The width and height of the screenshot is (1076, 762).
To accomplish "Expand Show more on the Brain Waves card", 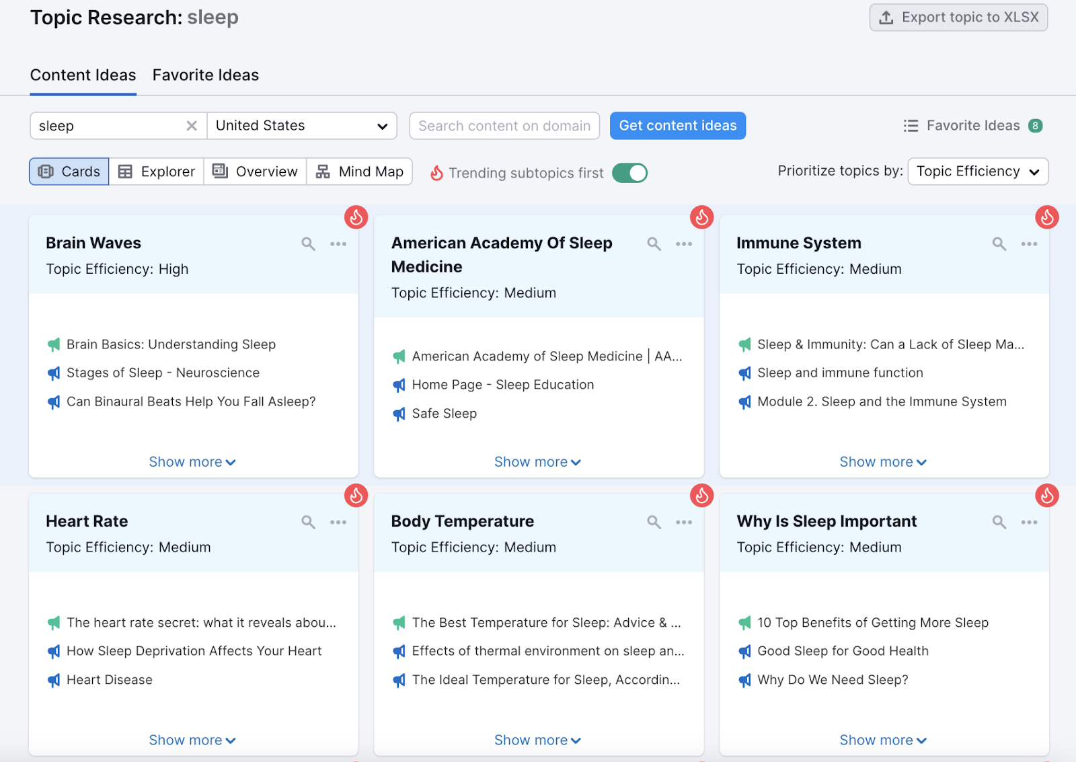I will coord(192,461).
